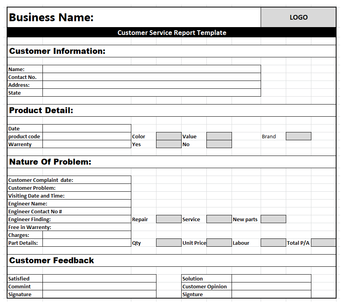Select the State entry field
The height and width of the screenshot is (308, 344).
point(151,93)
